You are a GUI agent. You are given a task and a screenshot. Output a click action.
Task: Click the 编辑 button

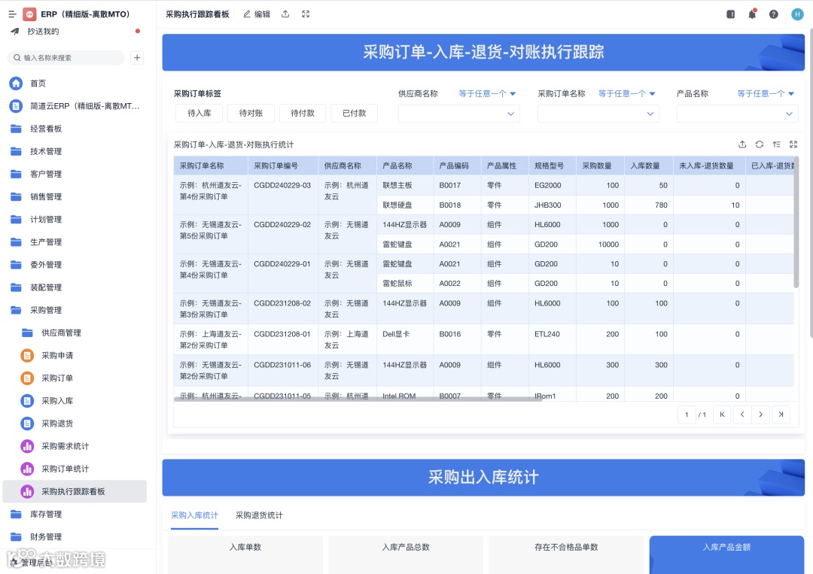257,14
